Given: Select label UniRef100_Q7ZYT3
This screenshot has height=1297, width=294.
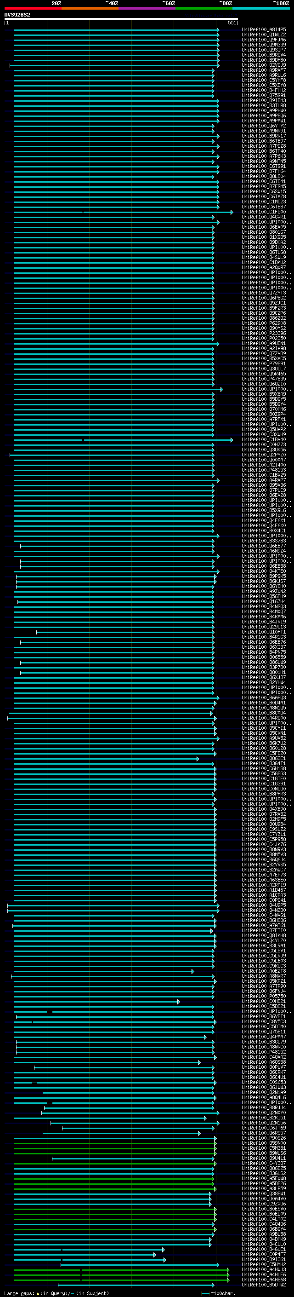Looking at the screenshot, I should 264,293.
